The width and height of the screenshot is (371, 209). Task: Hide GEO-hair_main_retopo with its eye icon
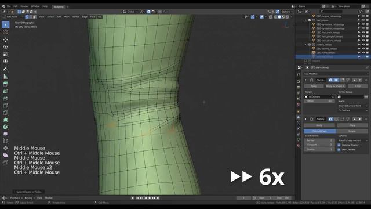pos(363,33)
